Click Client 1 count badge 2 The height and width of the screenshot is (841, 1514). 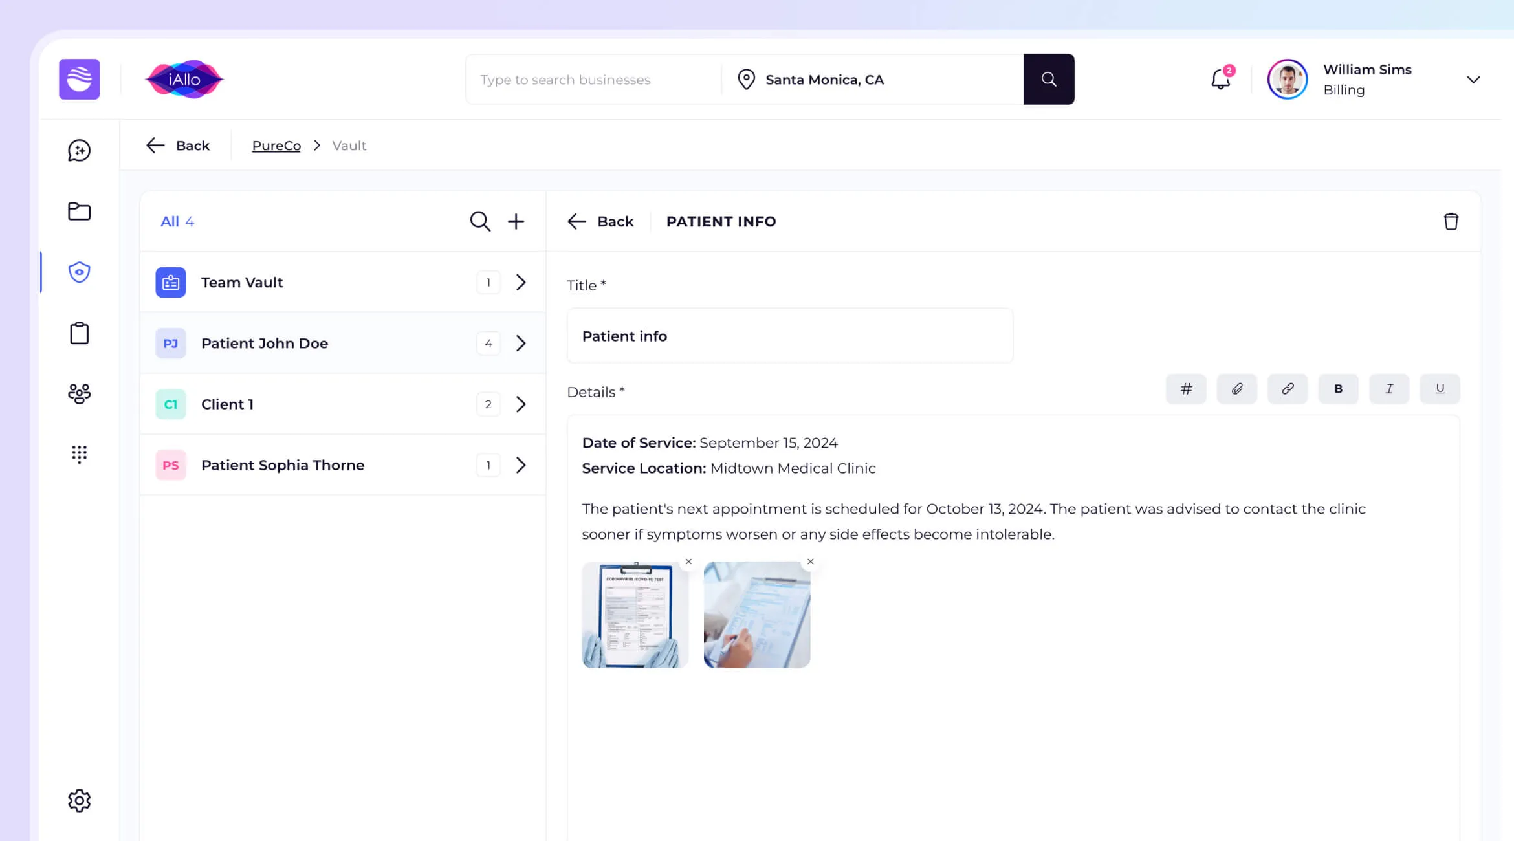(488, 404)
